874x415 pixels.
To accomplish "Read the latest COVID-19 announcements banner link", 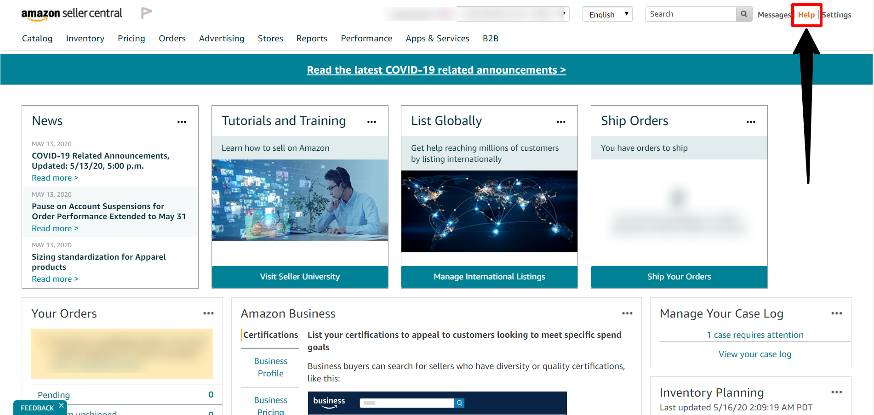I will click(x=436, y=70).
